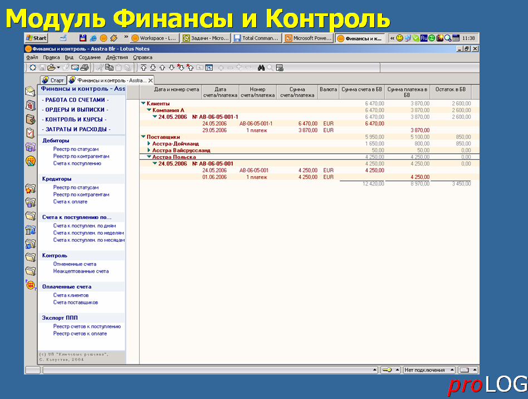Click the orange help-cursor icon in sidebar
This screenshot has width=528, height=399.
click(x=31, y=285)
